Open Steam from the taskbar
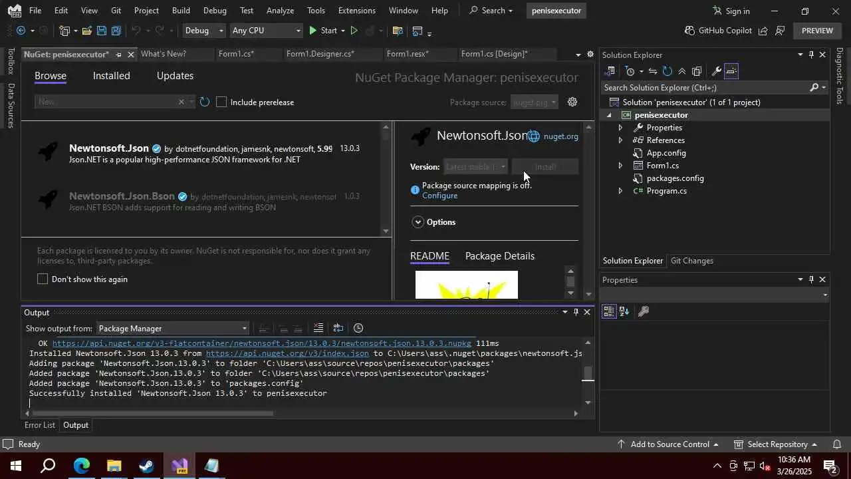The width and height of the screenshot is (851, 479). (147, 466)
